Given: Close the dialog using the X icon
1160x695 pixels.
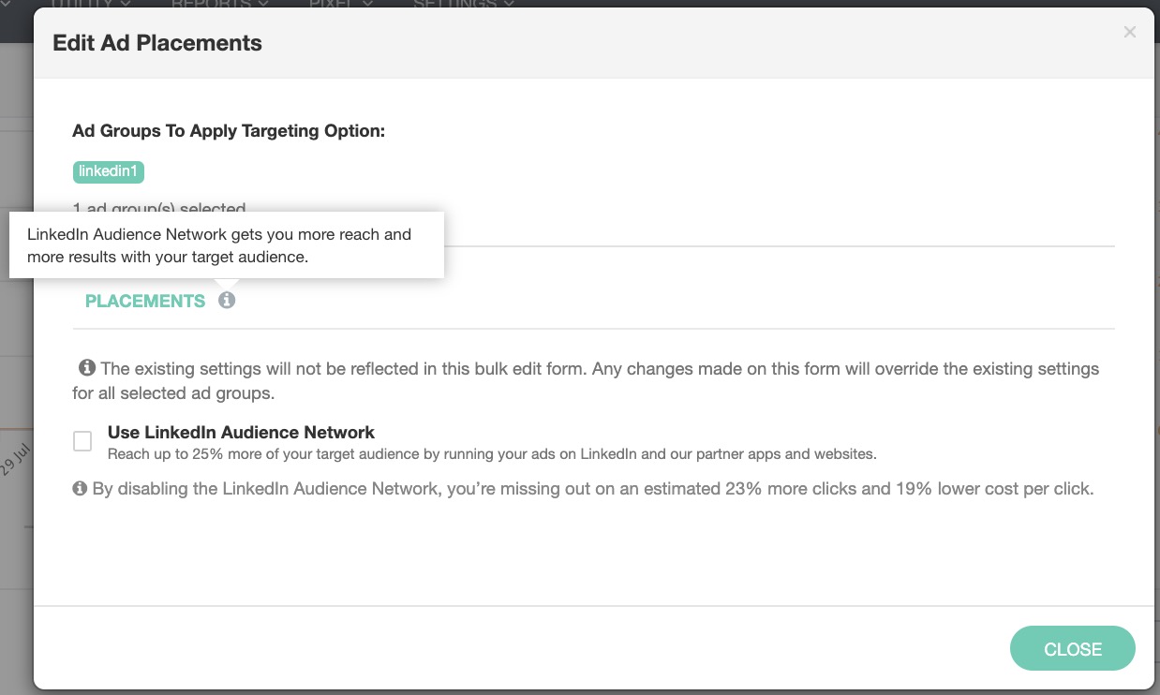Looking at the screenshot, I should pyautogui.click(x=1129, y=33).
